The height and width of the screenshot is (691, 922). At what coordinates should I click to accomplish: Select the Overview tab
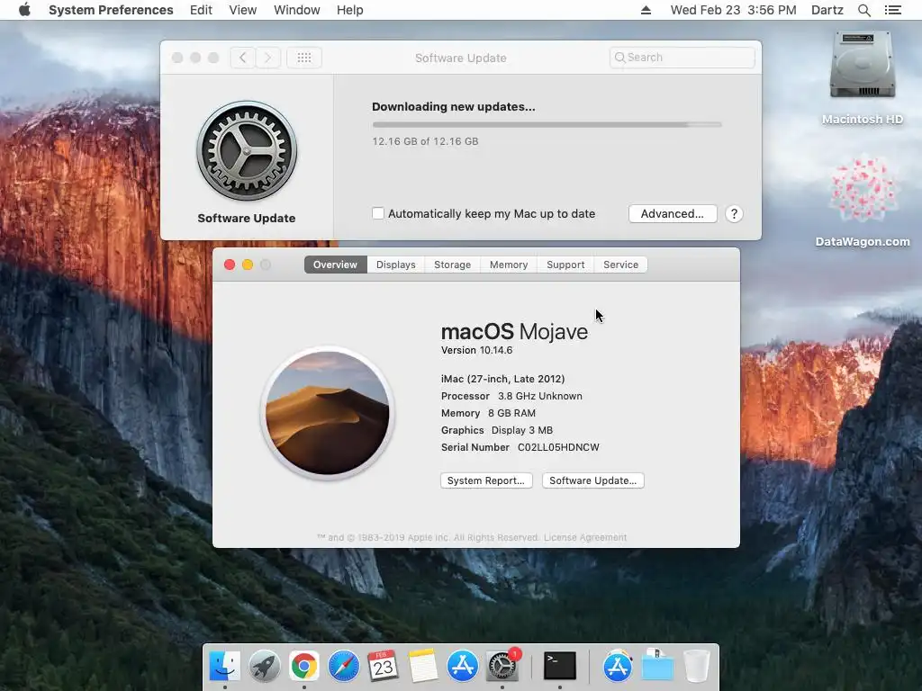[335, 265]
